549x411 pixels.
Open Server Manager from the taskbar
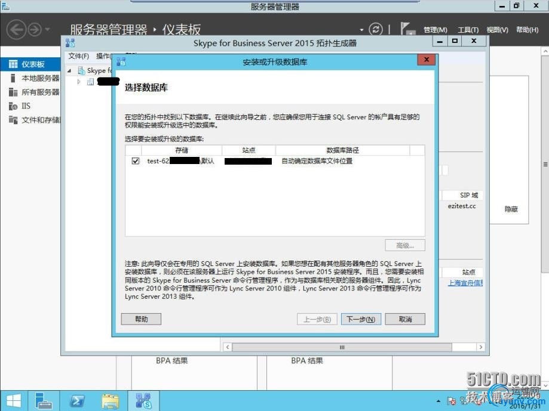pos(44,401)
